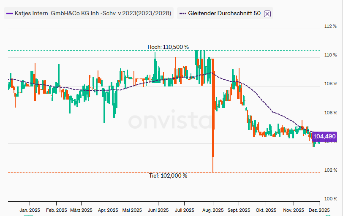Select Okt. 2025 on the time axis

(266, 210)
